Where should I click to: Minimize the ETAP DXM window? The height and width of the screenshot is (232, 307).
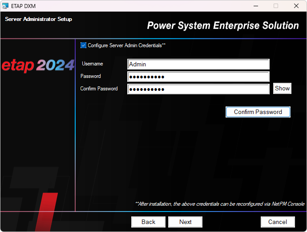[256, 6]
